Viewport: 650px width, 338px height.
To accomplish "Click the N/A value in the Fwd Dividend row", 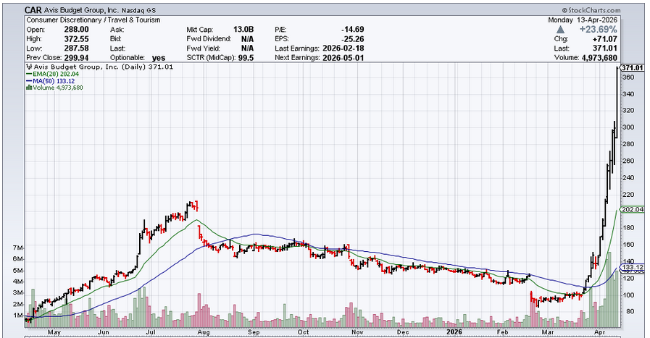I will (x=248, y=39).
